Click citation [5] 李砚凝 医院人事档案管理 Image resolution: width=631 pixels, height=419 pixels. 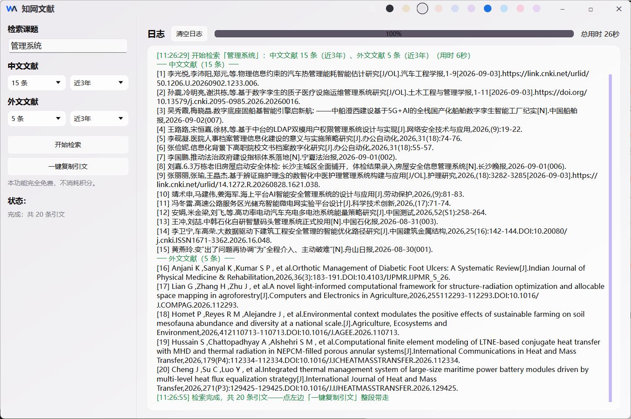pyautogui.click(x=309, y=138)
